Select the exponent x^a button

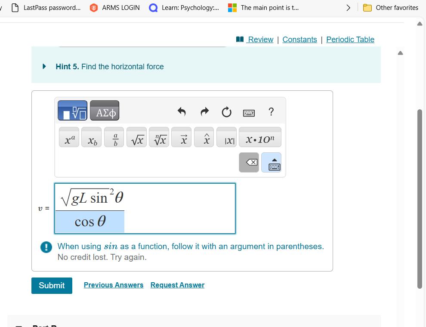tap(69, 137)
